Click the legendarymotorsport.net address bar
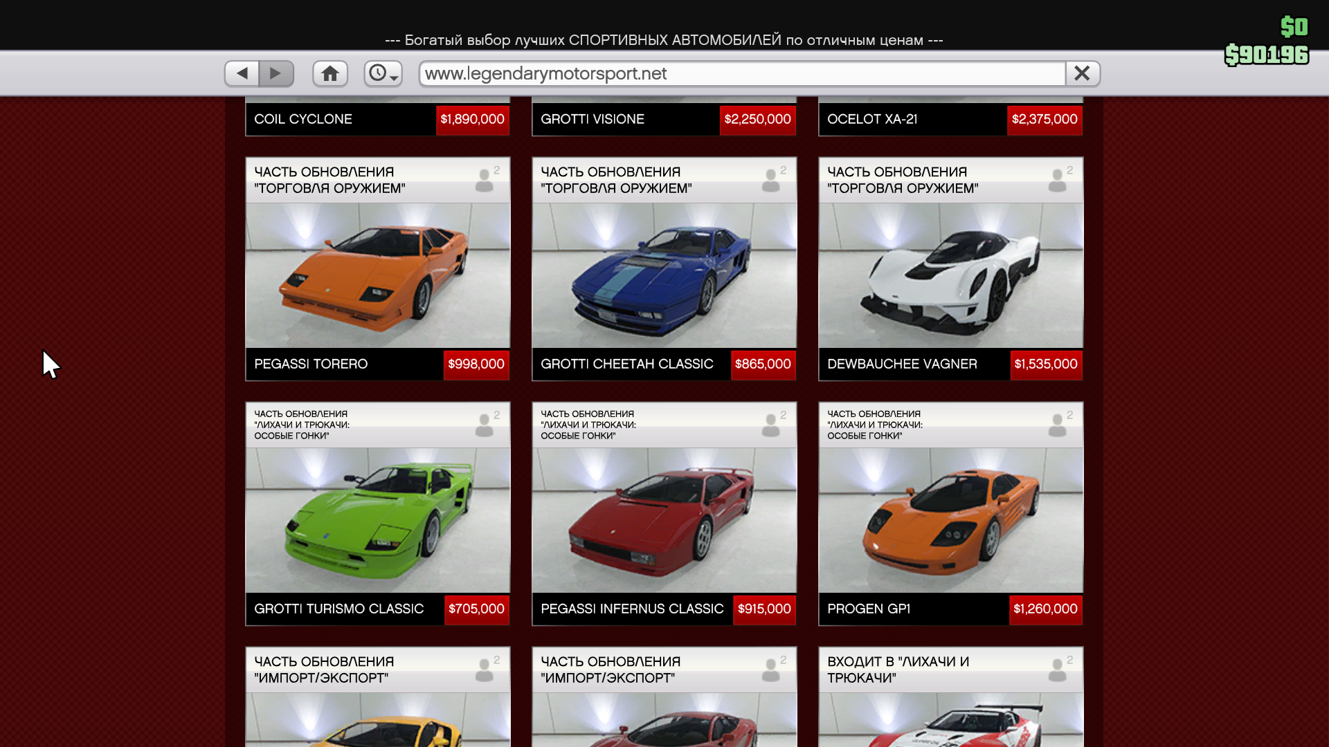 (741, 73)
